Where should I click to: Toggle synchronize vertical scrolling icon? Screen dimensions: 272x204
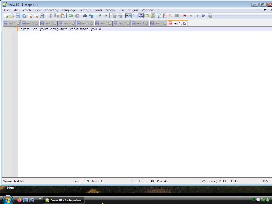(114, 16)
